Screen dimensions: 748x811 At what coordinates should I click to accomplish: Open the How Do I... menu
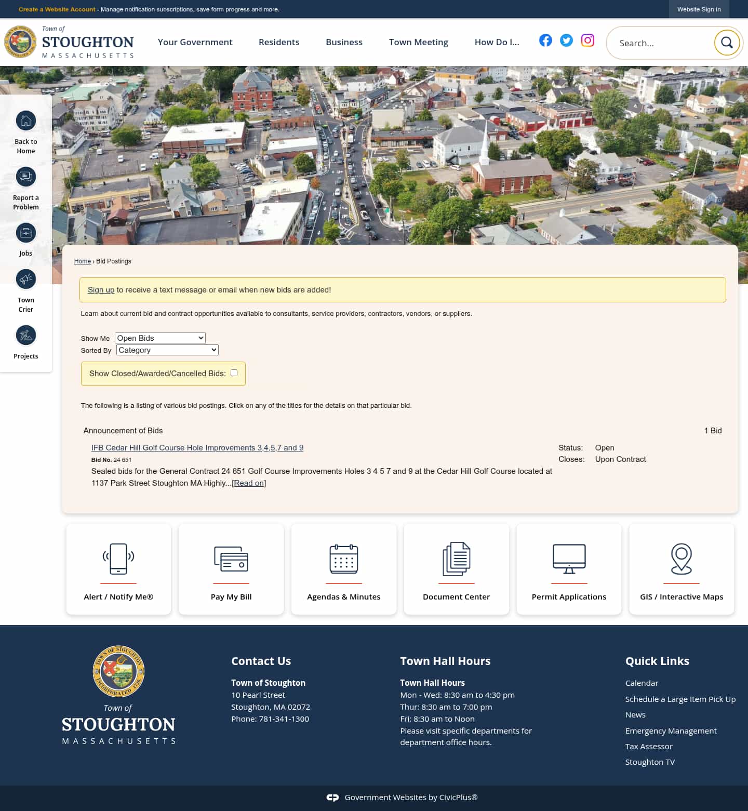click(x=497, y=42)
